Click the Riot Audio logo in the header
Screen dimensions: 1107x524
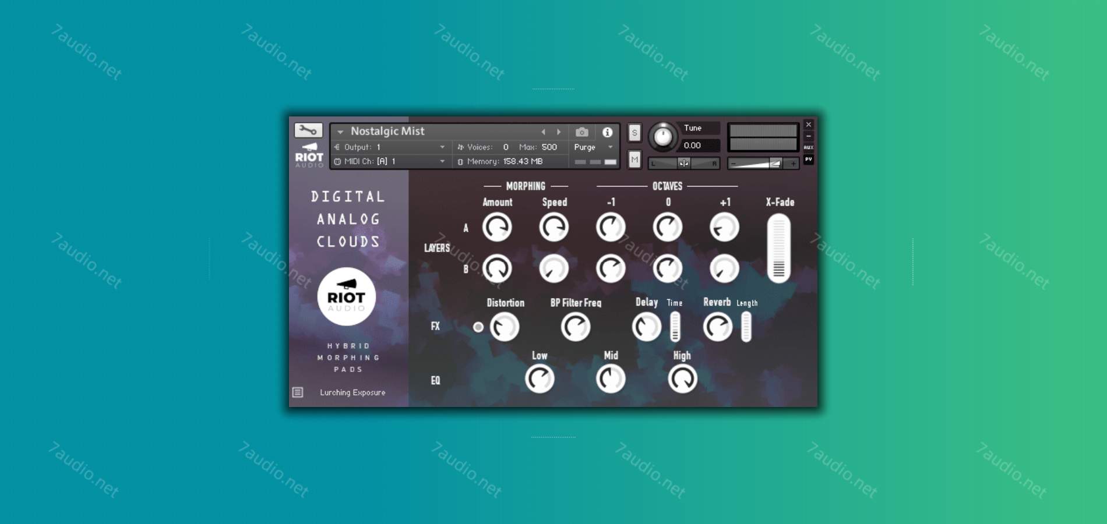pyautogui.click(x=309, y=155)
